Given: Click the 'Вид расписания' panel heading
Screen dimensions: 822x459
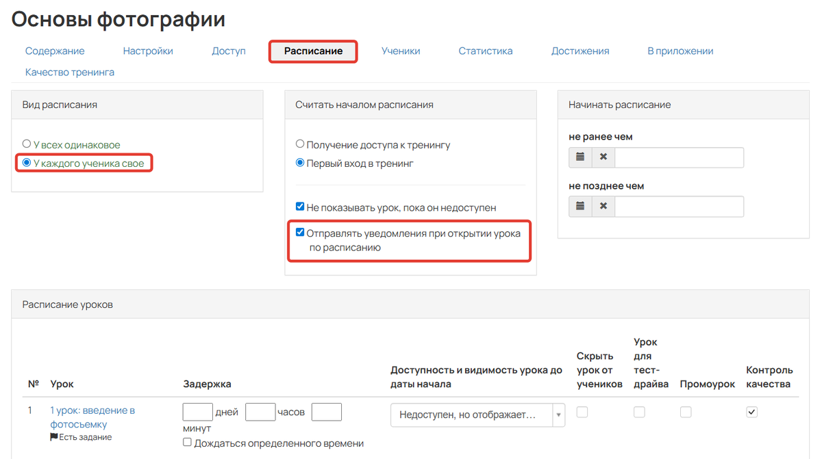Looking at the screenshot, I should tap(60, 105).
